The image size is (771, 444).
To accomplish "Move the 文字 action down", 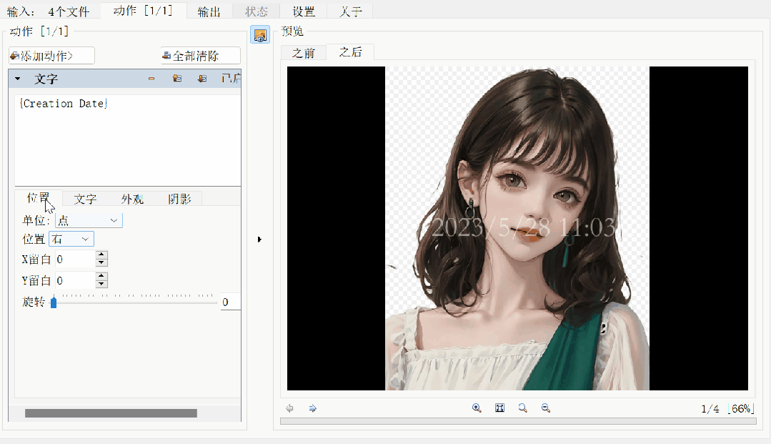I will pyautogui.click(x=202, y=79).
